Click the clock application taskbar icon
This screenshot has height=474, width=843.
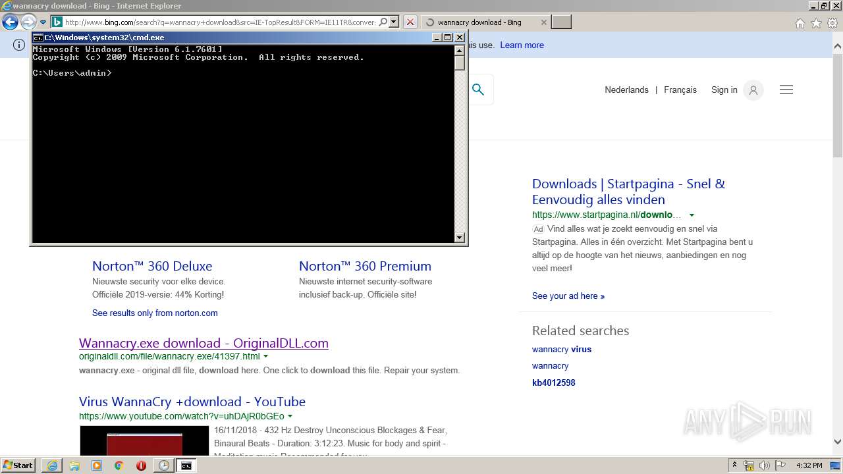pyautogui.click(x=163, y=465)
